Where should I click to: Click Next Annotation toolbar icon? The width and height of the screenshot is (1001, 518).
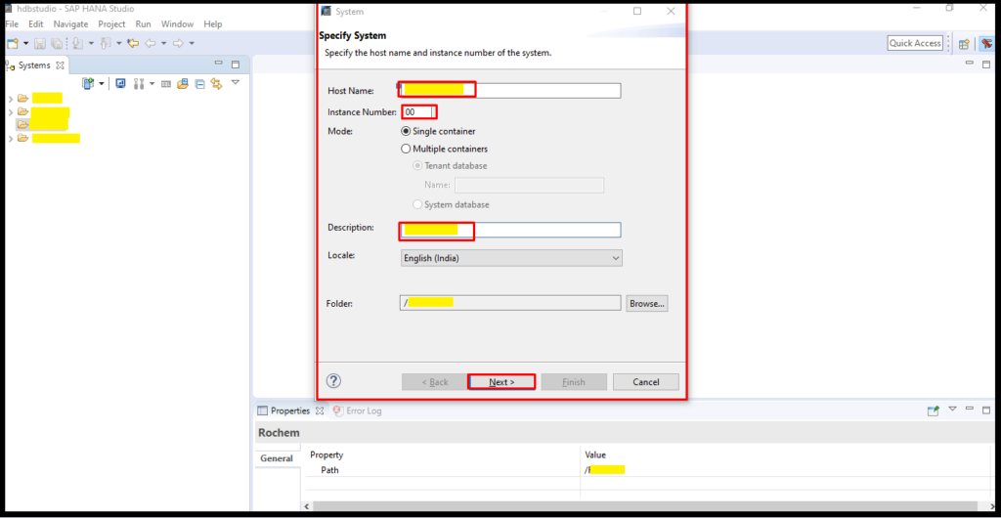point(78,43)
